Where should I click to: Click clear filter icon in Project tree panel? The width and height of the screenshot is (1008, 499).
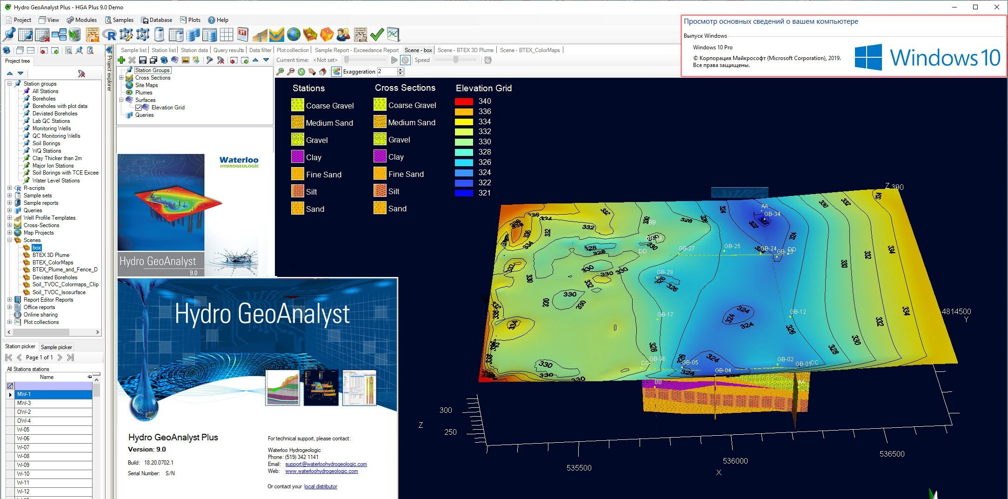(81, 74)
